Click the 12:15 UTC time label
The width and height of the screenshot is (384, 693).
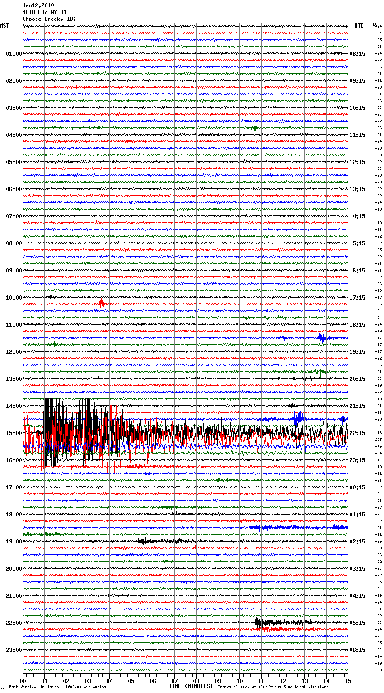[x=357, y=162]
